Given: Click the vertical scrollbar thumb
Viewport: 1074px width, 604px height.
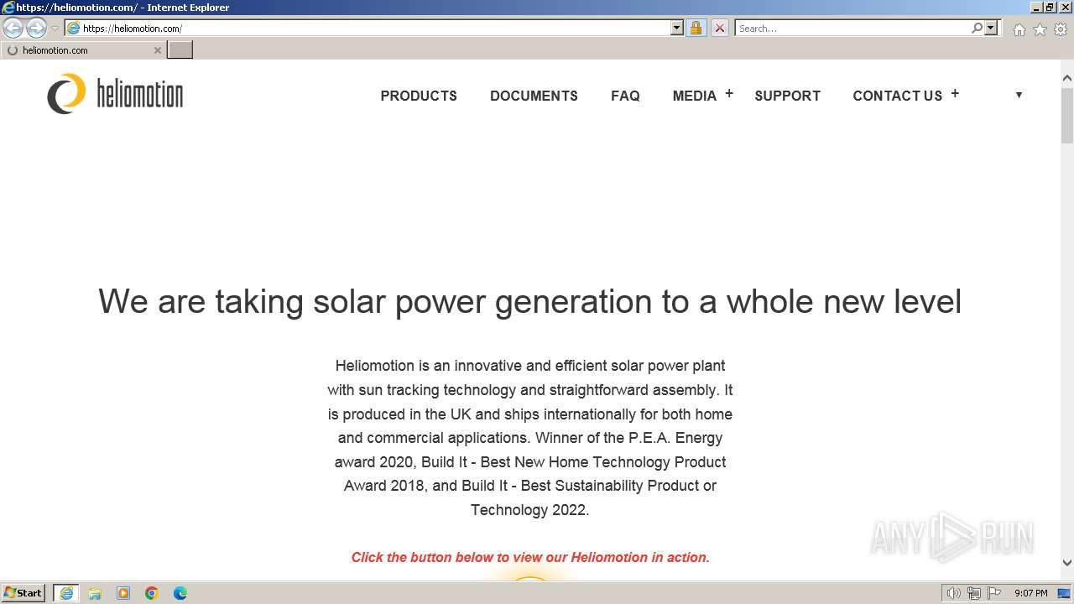Looking at the screenshot, I should click(x=1067, y=115).
